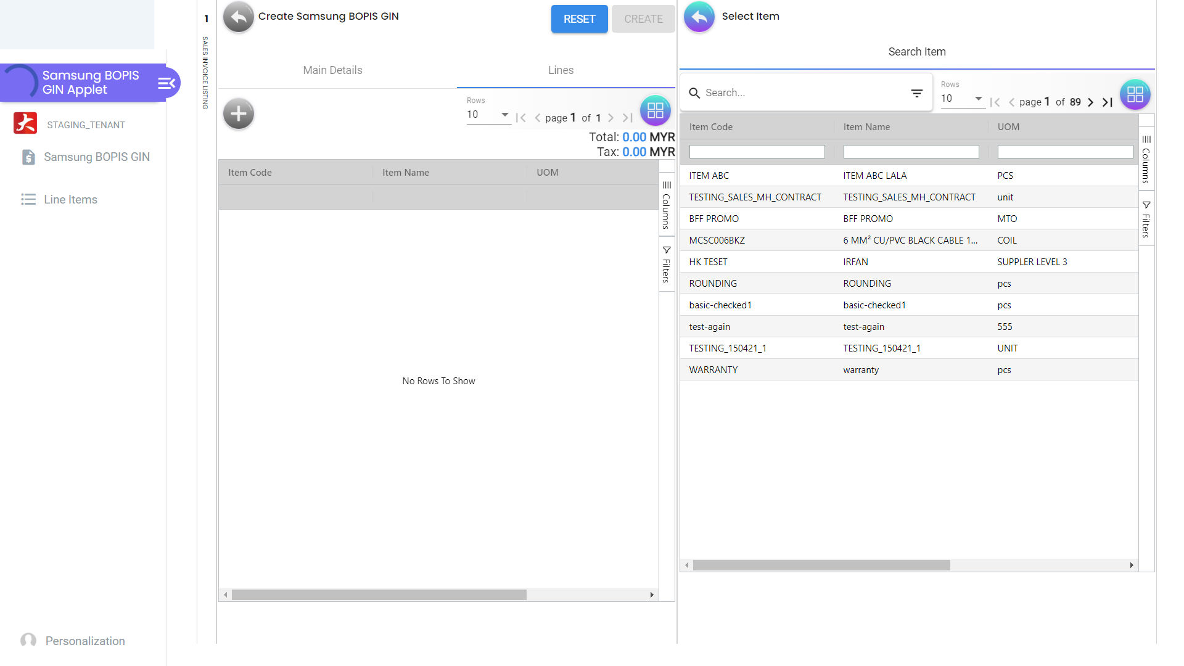Open grid view icon in Lines panel
The width and height of the screenshot is (1184, 666).
(655, 110)
